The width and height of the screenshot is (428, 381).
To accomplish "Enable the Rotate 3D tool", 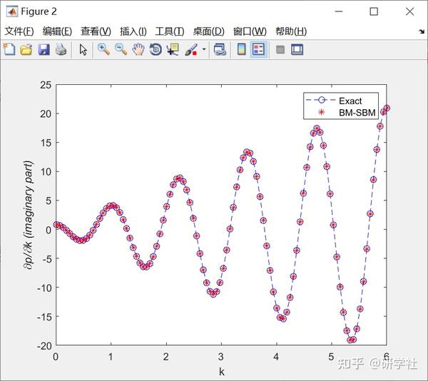I will (156, 50).
